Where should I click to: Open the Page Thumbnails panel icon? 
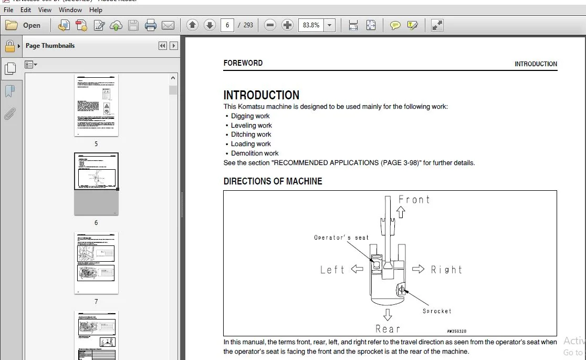point(10,68)
